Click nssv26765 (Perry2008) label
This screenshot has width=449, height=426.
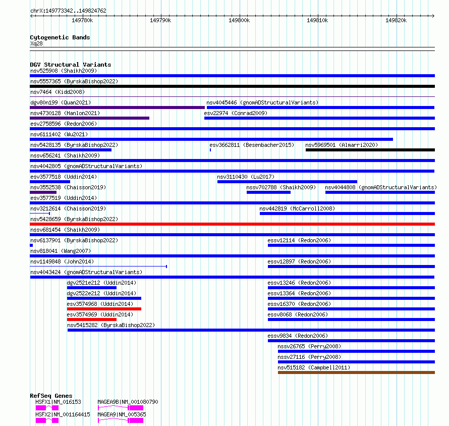(309, 346)
